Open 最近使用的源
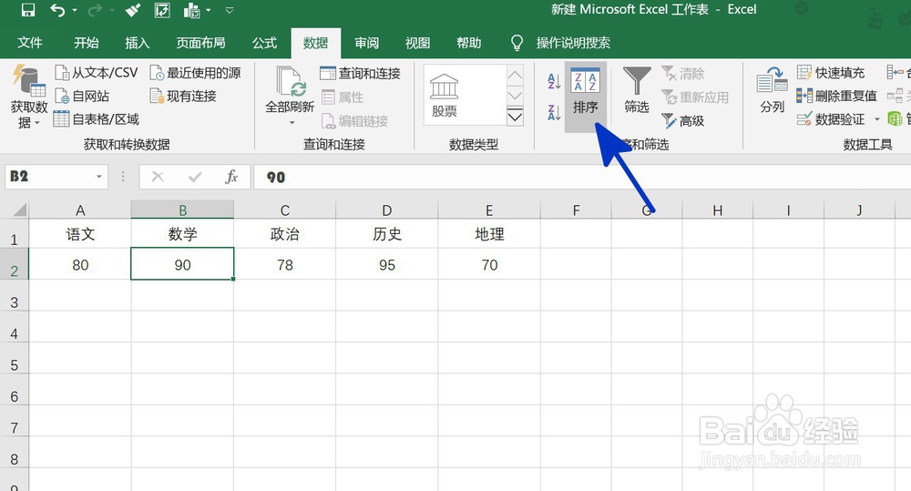Screen dimensions: 911x491 (x=195, y=73)
